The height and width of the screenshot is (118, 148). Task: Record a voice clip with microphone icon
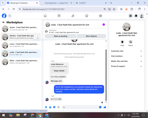pos(46,107)
